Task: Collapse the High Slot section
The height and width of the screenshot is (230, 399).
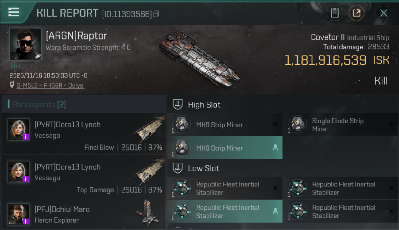Action: [x=178, y=105]
